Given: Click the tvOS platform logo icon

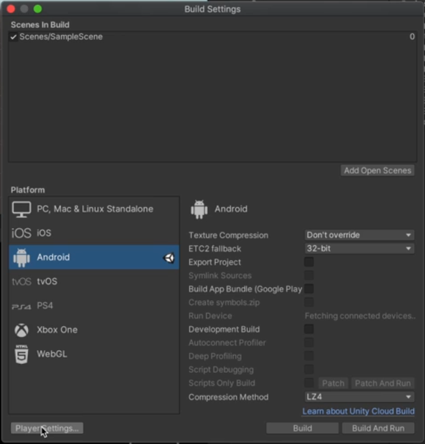Looking at the screenshot, I should coord(21,282).
